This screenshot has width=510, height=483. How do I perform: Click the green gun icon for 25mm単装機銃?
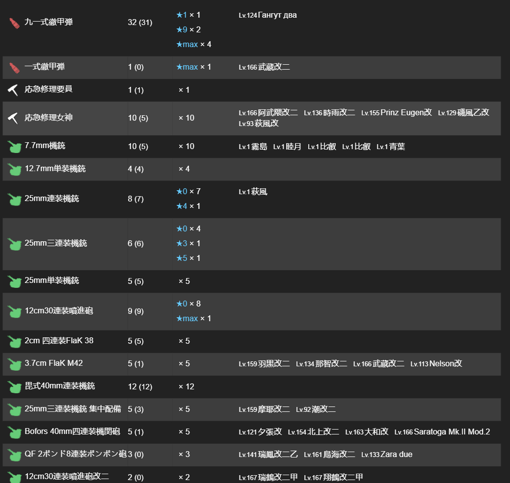[14, 281]
